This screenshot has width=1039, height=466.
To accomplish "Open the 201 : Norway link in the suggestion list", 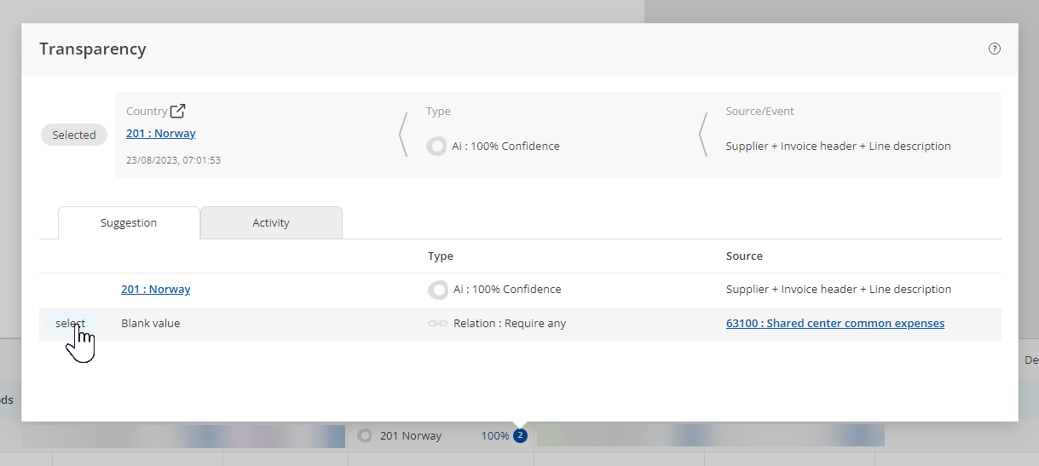I will click(x=156, y=290).
